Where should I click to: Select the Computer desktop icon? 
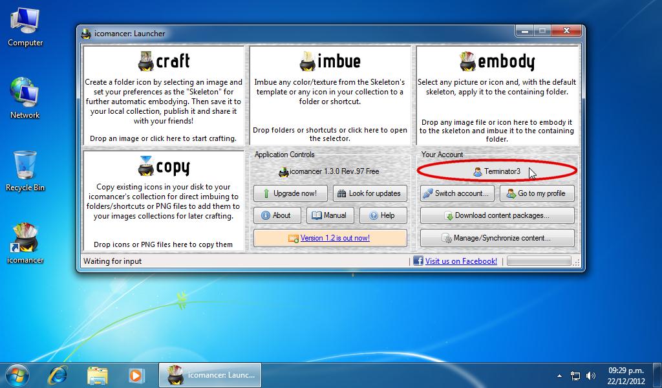(x=25, y=28)
